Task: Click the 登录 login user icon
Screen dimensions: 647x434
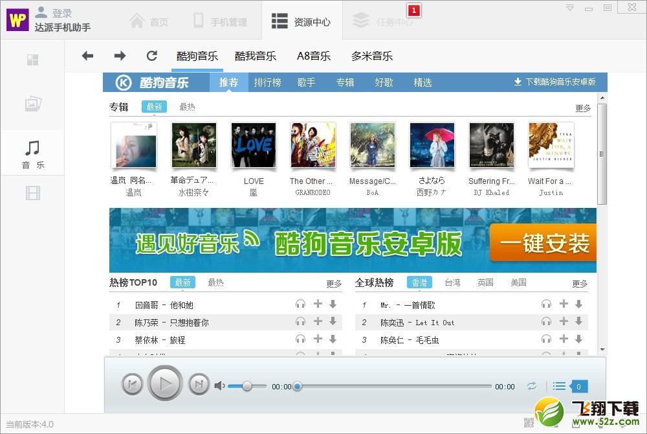Action: click(41, 12)
